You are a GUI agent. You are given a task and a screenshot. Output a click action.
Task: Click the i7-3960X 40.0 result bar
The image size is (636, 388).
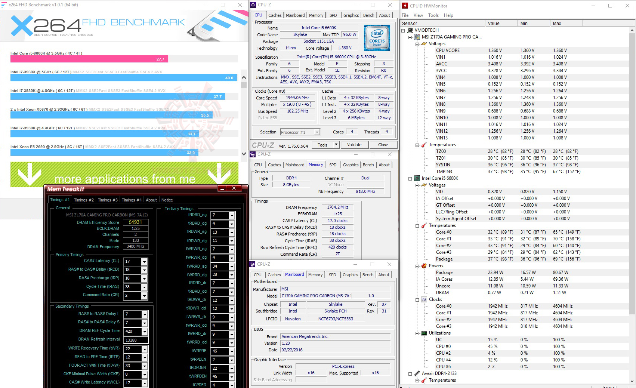coord(124,78)
